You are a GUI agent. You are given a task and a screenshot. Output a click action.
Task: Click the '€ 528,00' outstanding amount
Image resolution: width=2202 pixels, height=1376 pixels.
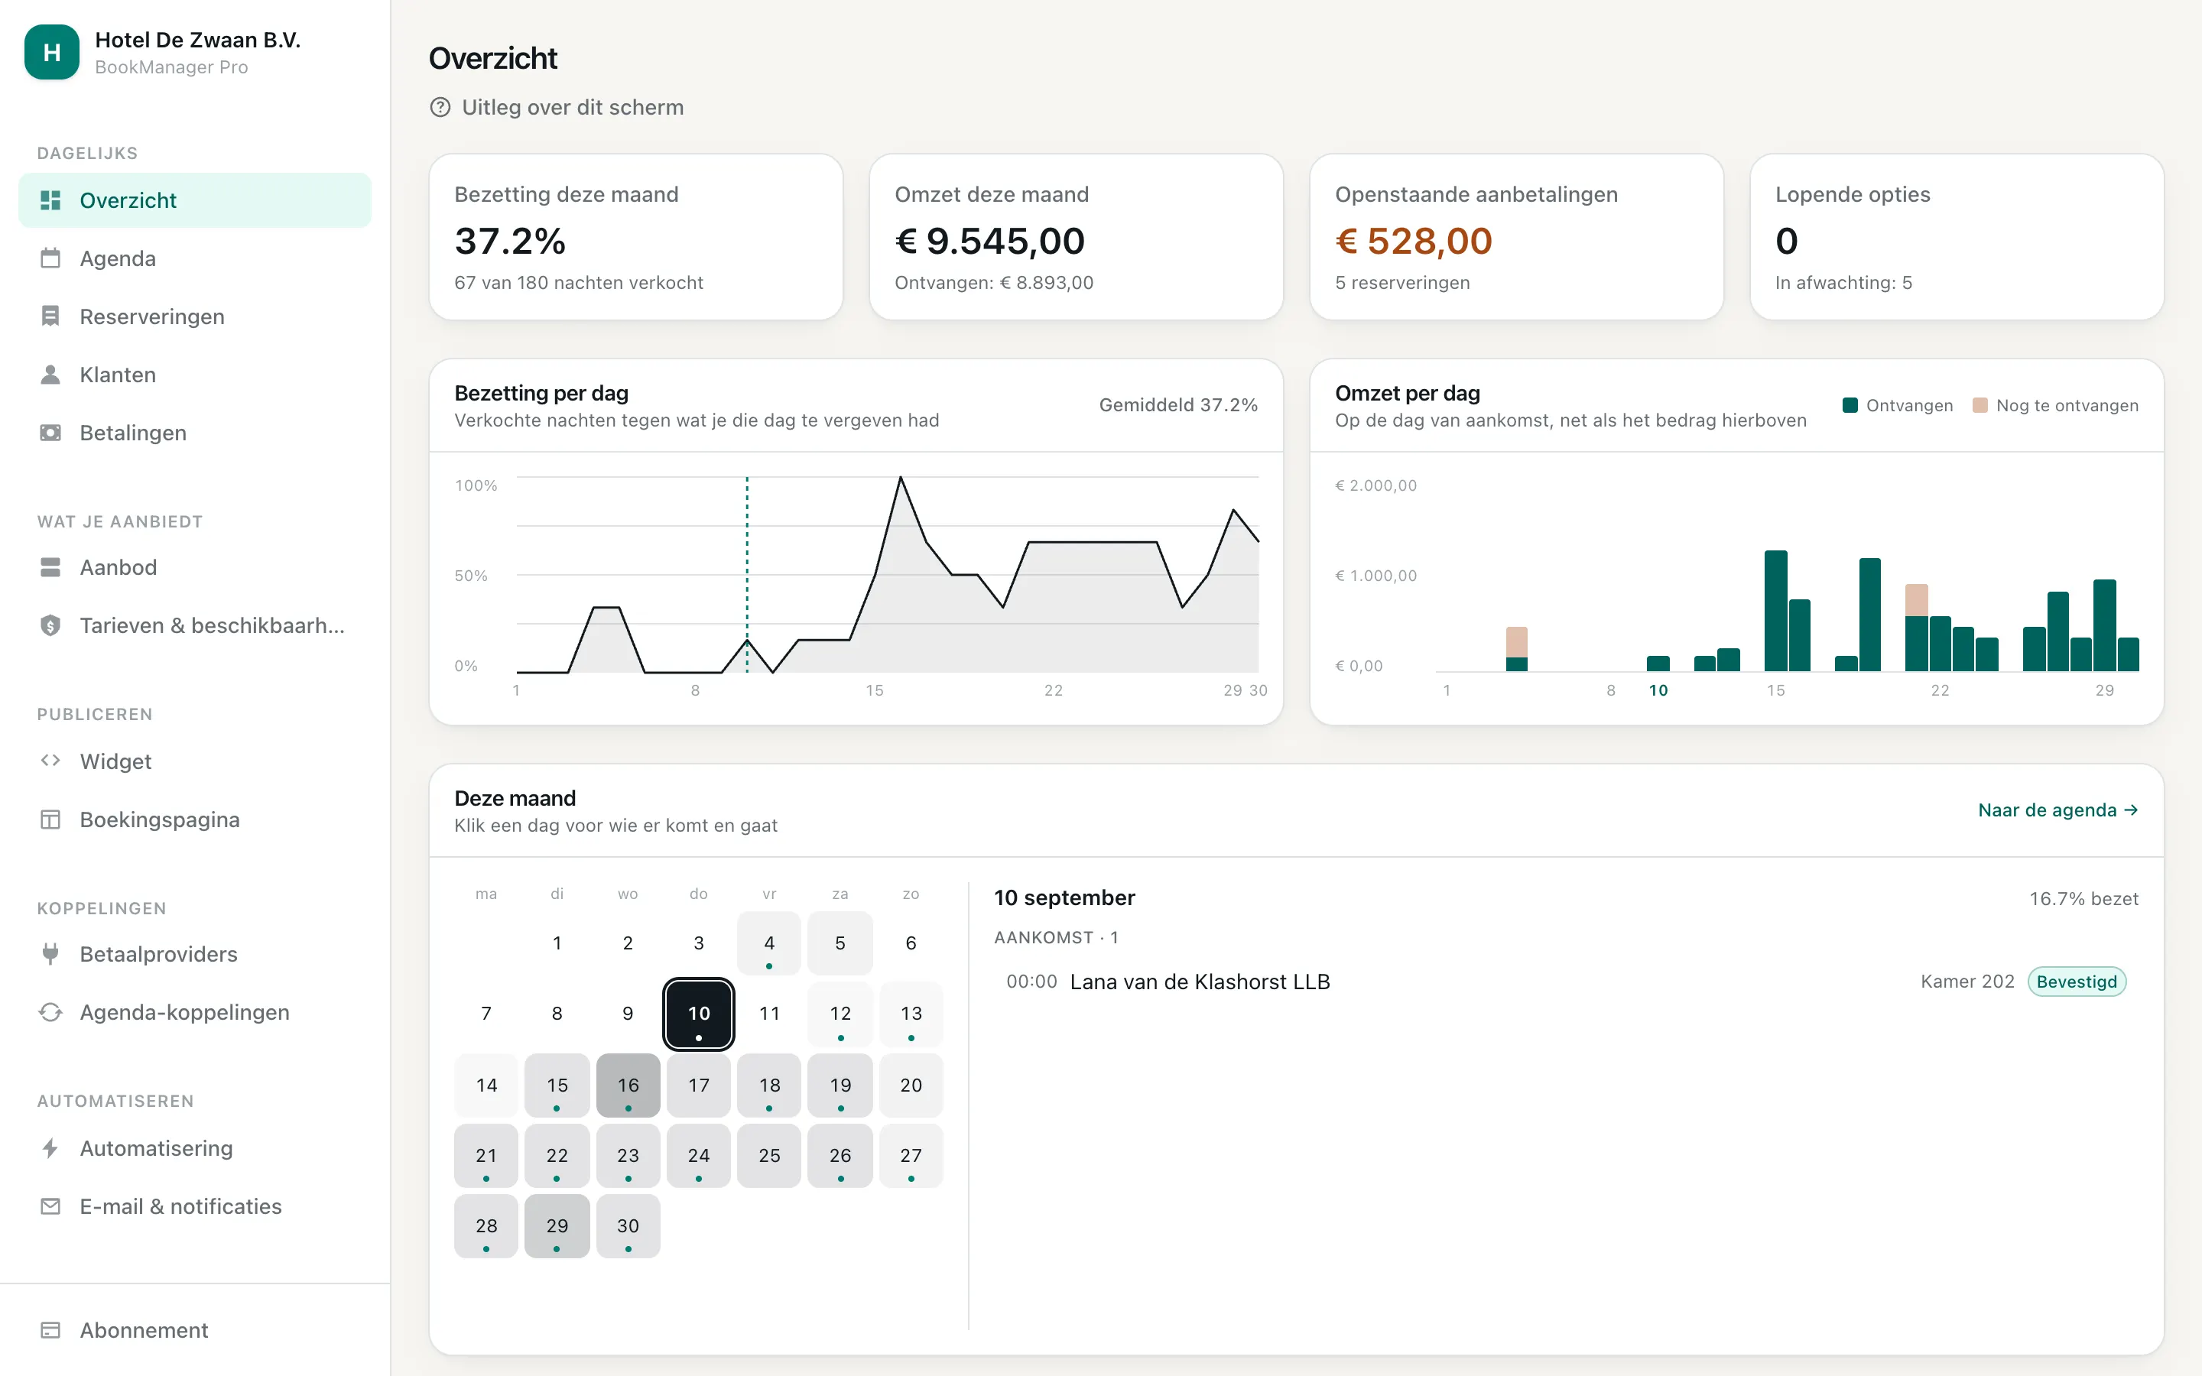tap(1413, 241)
